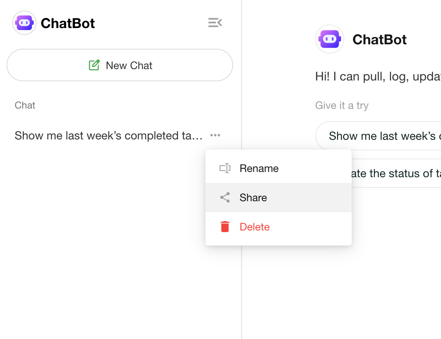This screenshot has width=441, height=339.
Task: Click the ChatBot name in the main panel
Action: point(380,39)
